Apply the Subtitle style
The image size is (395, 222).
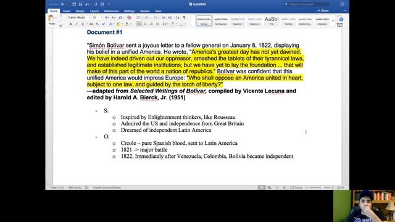pos(288,20)
